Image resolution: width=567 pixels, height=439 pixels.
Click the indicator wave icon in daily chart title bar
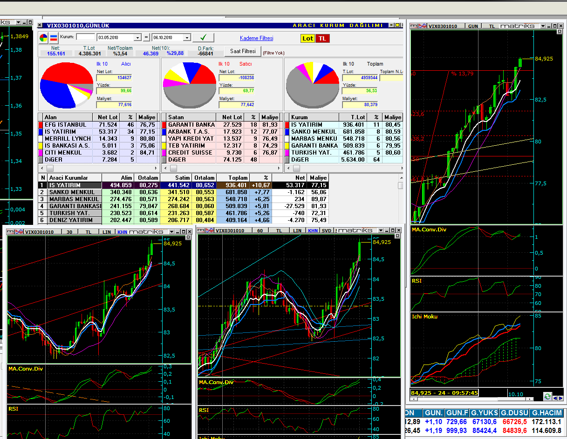[422, 27]
